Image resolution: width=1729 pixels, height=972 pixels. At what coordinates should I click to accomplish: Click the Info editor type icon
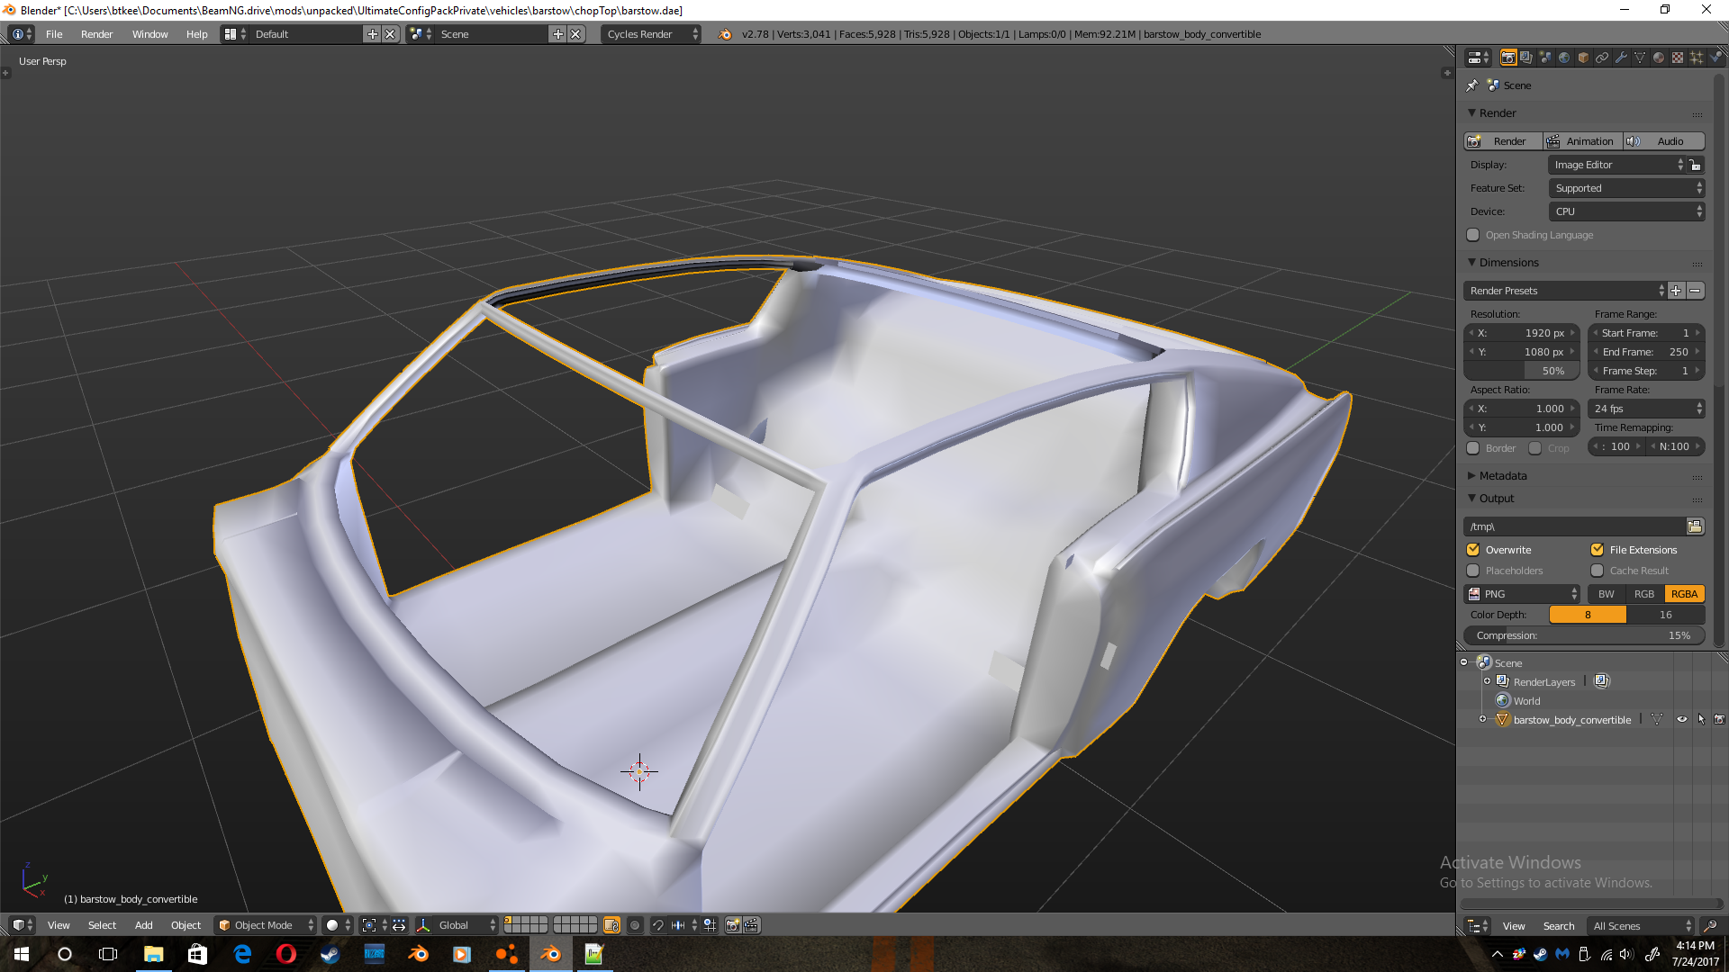[x=23, y=34]
